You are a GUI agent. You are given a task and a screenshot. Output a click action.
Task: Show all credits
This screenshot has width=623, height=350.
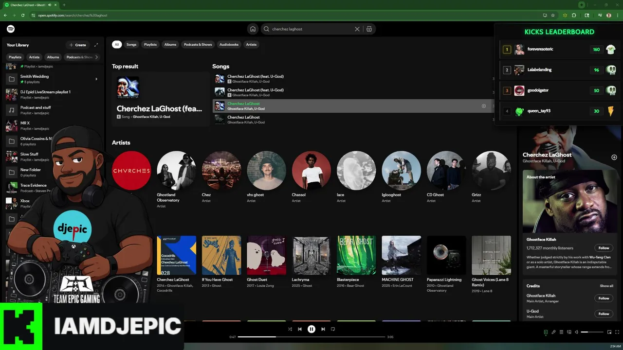[x=606, y=286]
